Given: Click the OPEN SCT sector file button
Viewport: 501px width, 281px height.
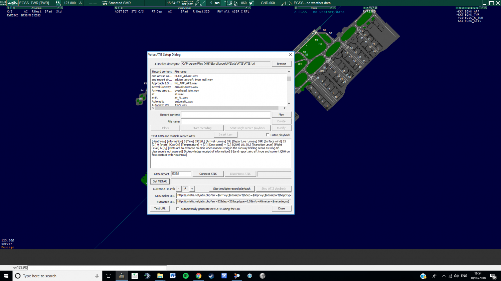Looking at the screenshot, I should coord(105,3).
